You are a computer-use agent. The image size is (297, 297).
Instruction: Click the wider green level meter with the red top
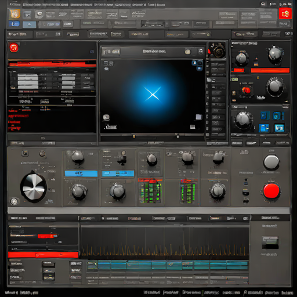point(150,191)
